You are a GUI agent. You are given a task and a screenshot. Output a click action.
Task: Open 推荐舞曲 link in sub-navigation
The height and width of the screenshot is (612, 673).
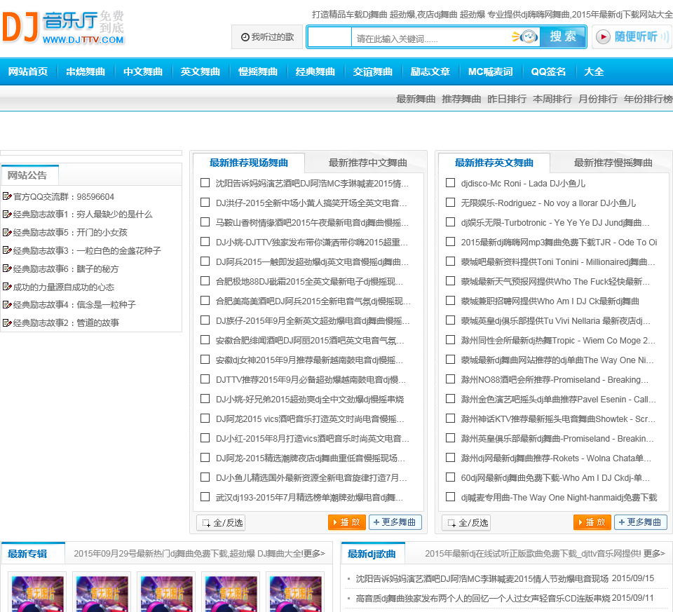click(461, 99)
